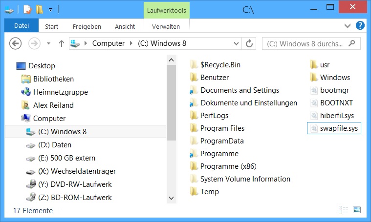Select Alex Reiland in the navigation tree
Viewport: 371px width, 222px height.
pyautogui.click(x=53, y=105)
